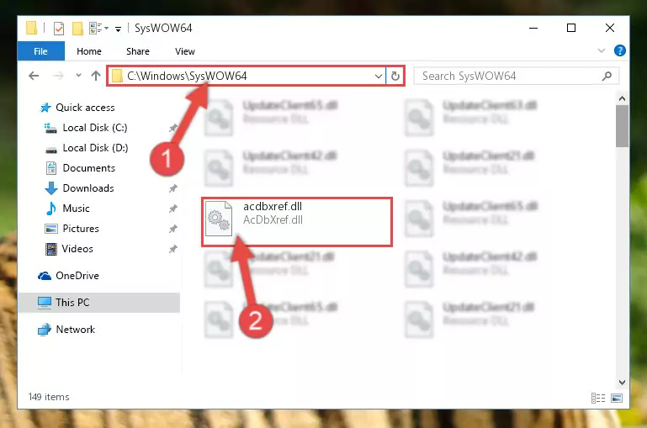Click the pin icon next to Pictures
The height and width of the screenshot is (428, 647).
[172, 229]
